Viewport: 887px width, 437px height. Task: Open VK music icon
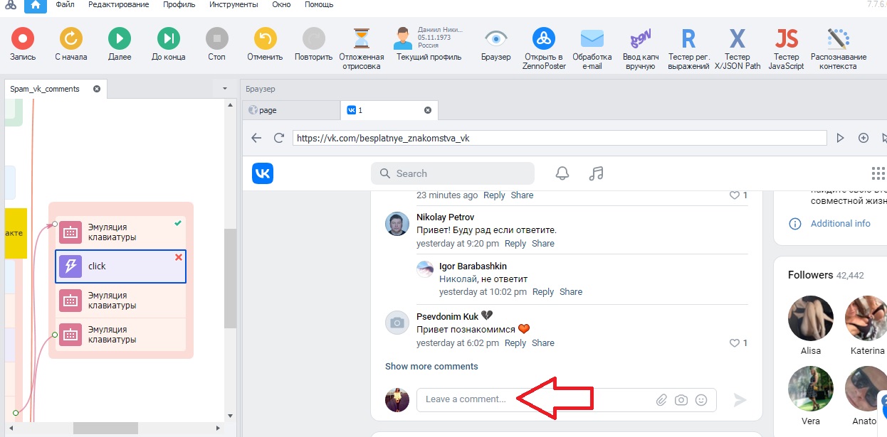(597, 173)
